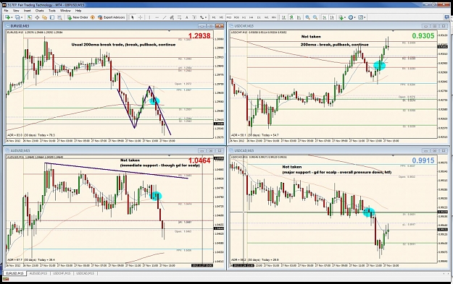Click the Zoom Out magnifier icon
Image resolution: width=453 pixels, height=284 pixels.
point(315,17)
